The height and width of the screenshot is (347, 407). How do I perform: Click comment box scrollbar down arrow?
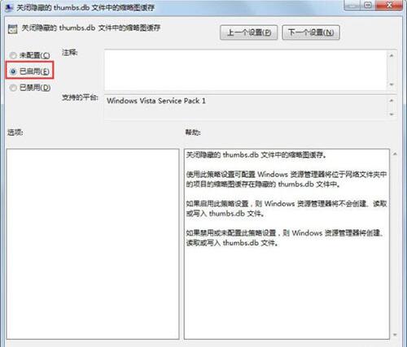392,85
